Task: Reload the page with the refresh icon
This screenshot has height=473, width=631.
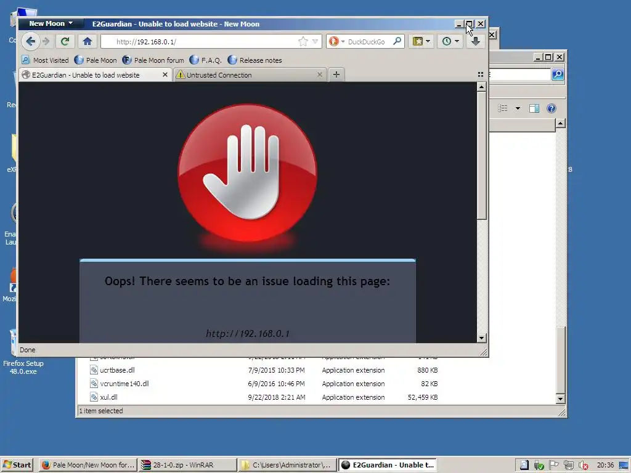Action: pos(65,41)
